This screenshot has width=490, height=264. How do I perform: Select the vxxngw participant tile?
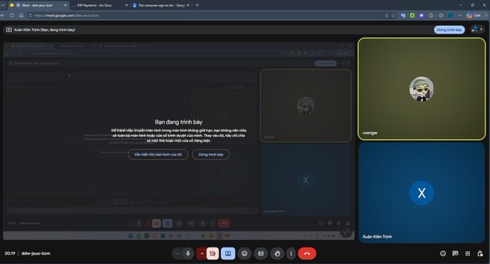pos(422,89)
